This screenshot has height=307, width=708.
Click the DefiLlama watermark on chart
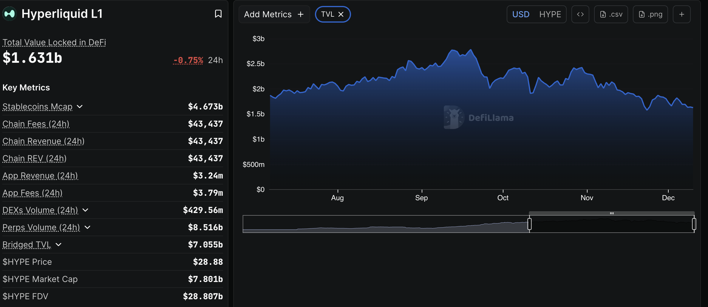point(479,117)
